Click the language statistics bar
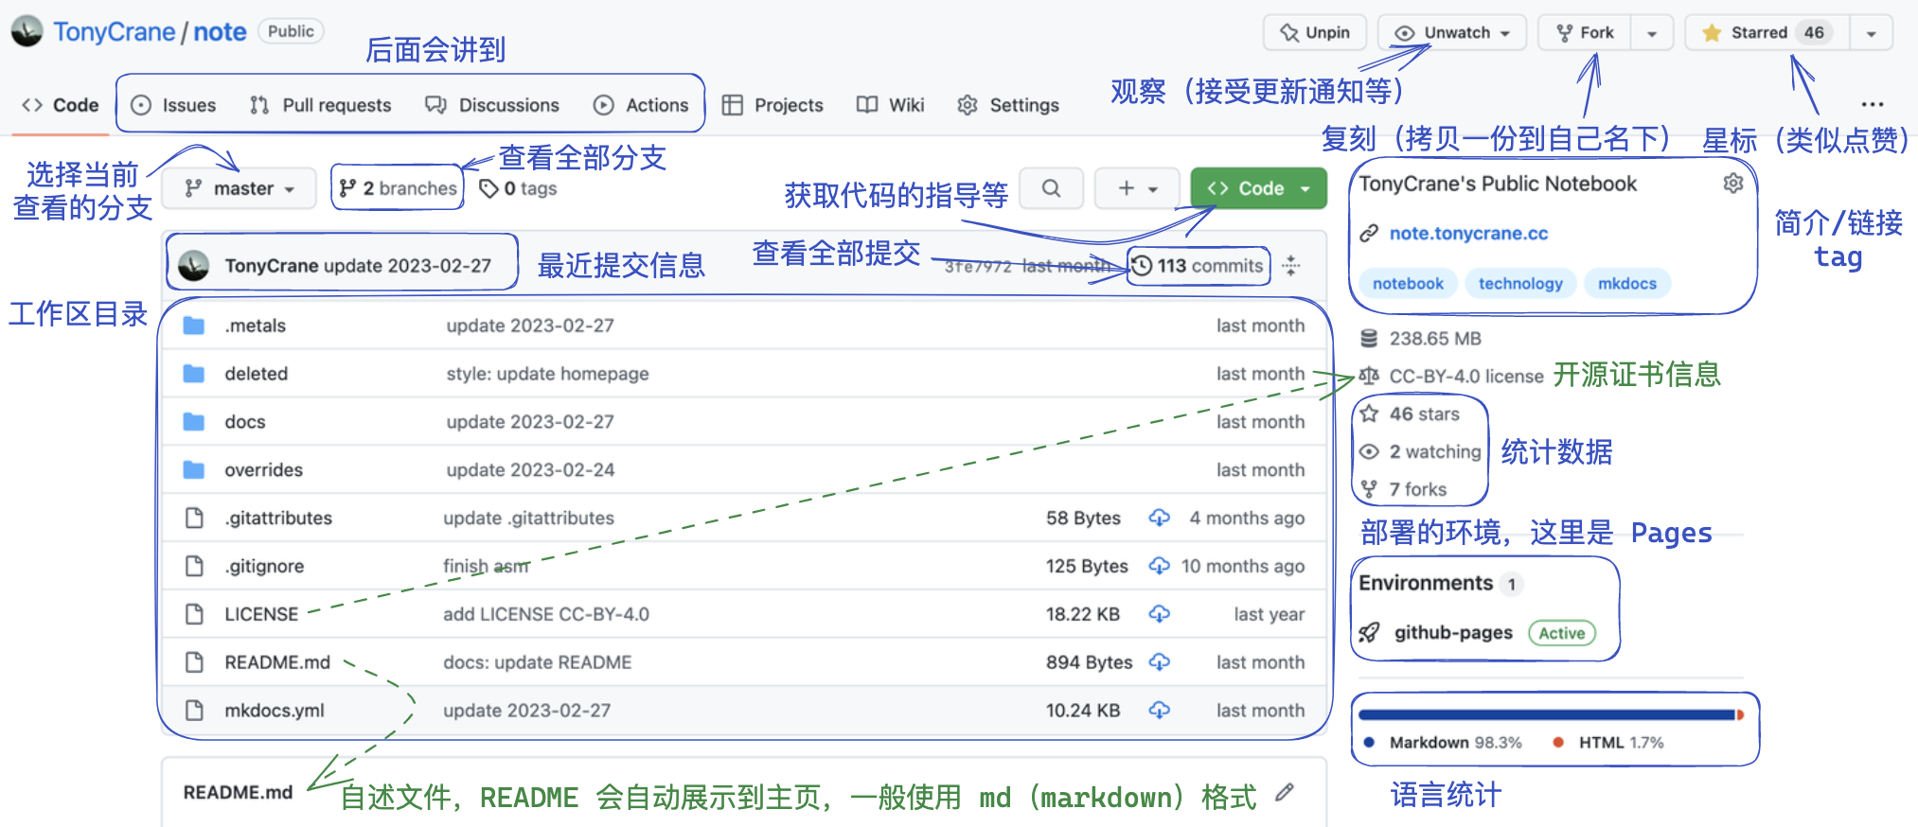The width and height of the screenshot is (1918, 827). [x=1553, y=715]
